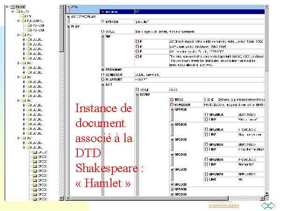Click the SYSTEM attribute icon in grid
The image size is (281, 211).
[103, 22]
